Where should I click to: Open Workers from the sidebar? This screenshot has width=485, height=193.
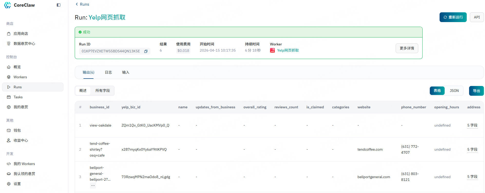coord(20,77)
